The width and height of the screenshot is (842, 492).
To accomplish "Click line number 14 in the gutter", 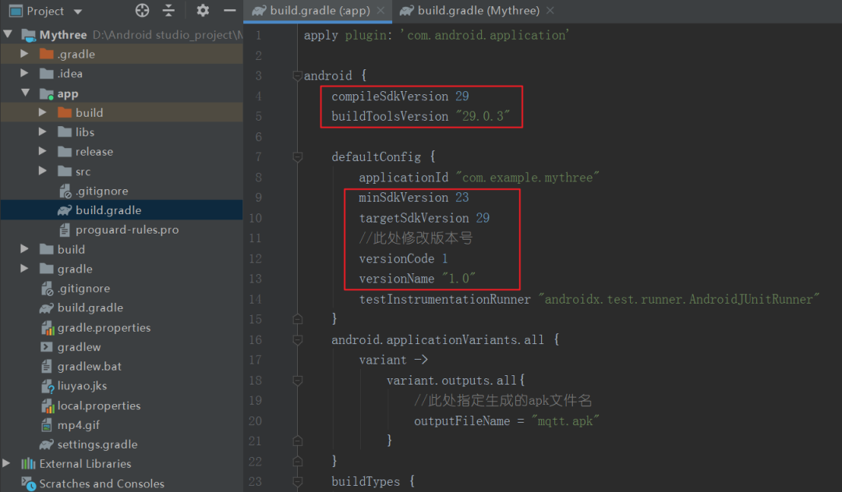I will coord(256,299).
